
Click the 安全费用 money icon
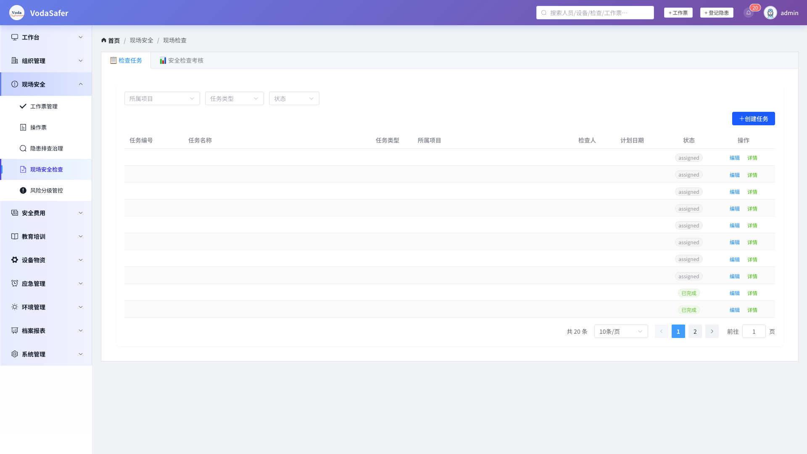15,213
